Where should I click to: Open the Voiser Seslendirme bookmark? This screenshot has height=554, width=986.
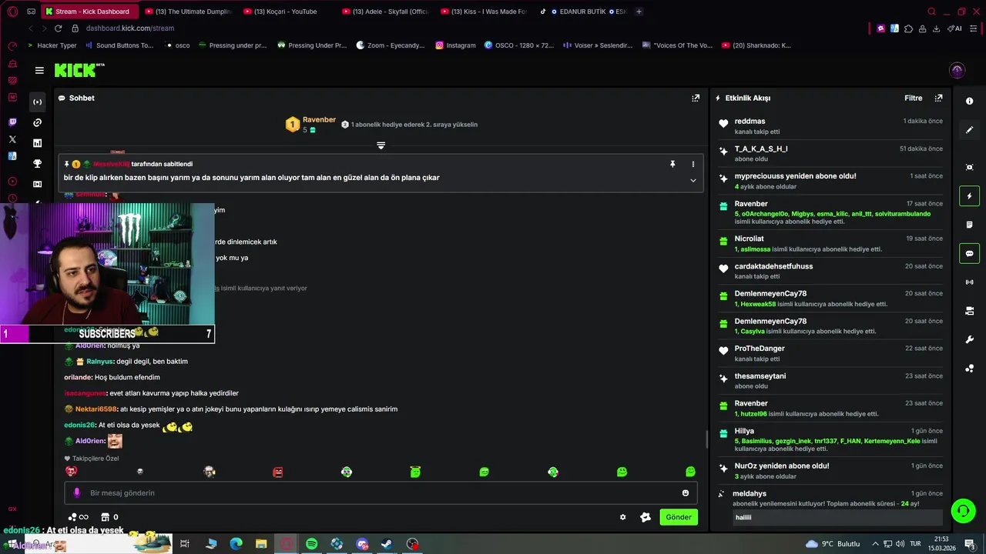pyautogui.click(x=598, y=45)
